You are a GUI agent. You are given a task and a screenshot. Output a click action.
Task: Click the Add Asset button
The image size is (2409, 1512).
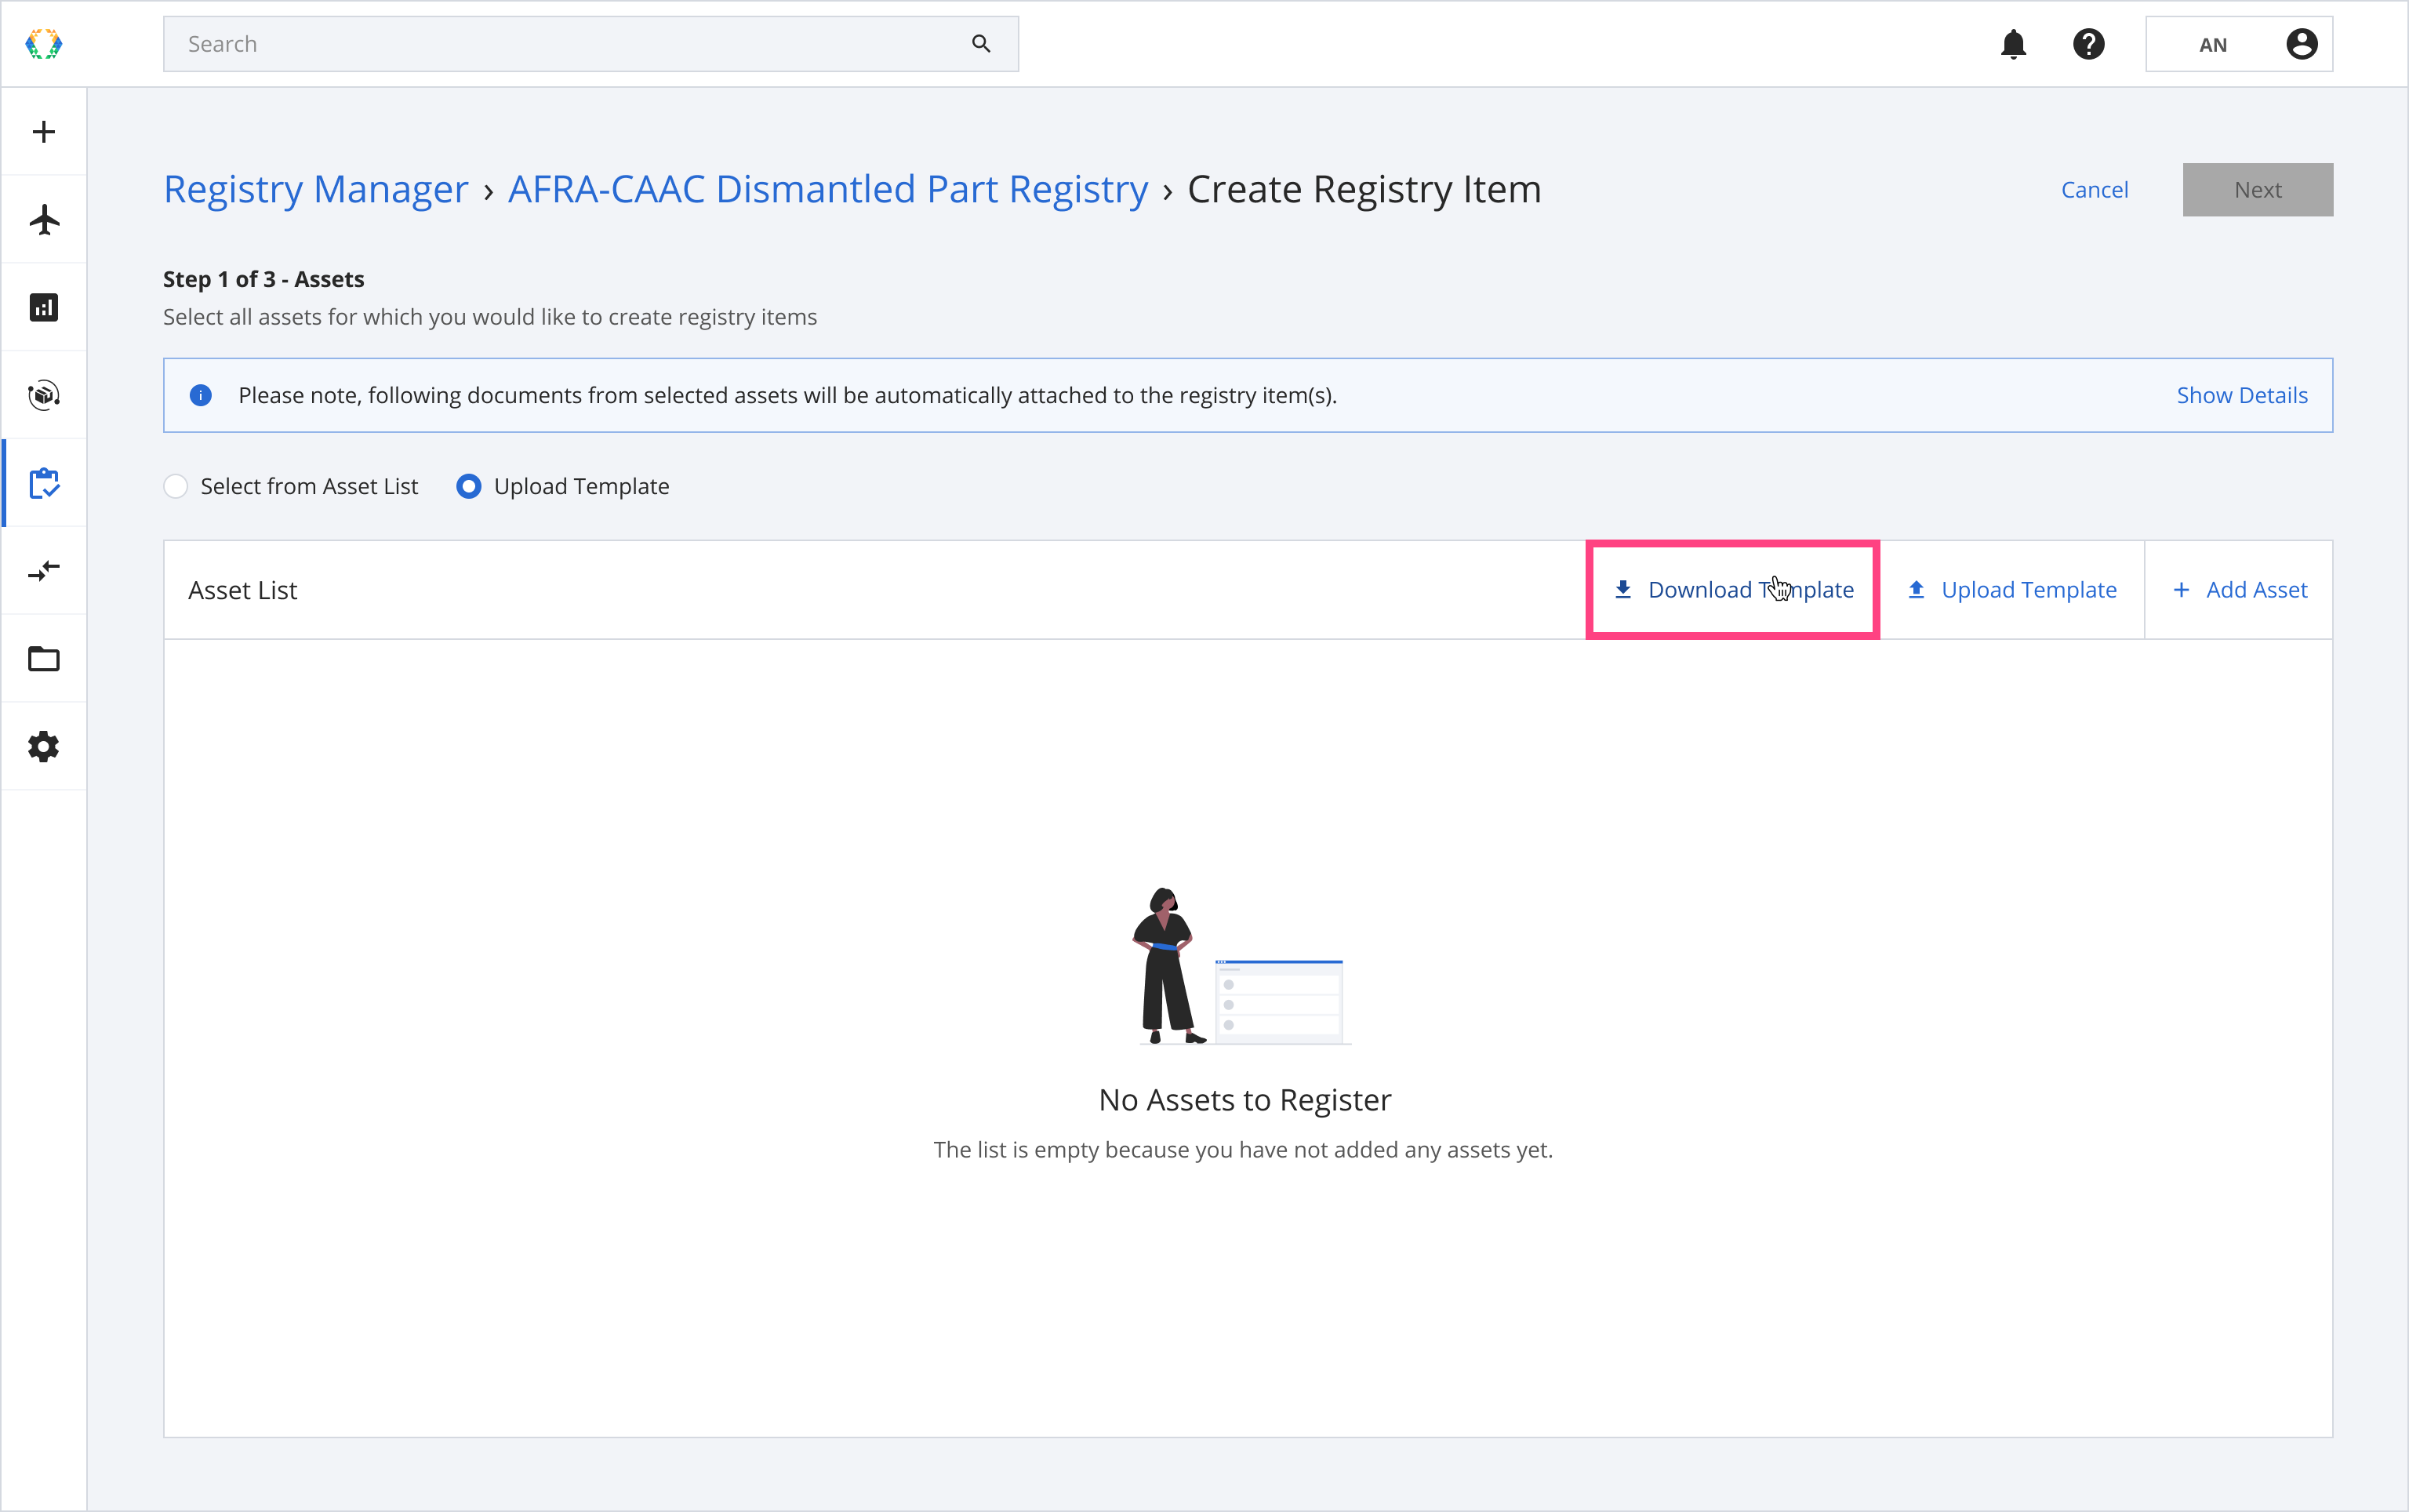tap(2239, 590)
